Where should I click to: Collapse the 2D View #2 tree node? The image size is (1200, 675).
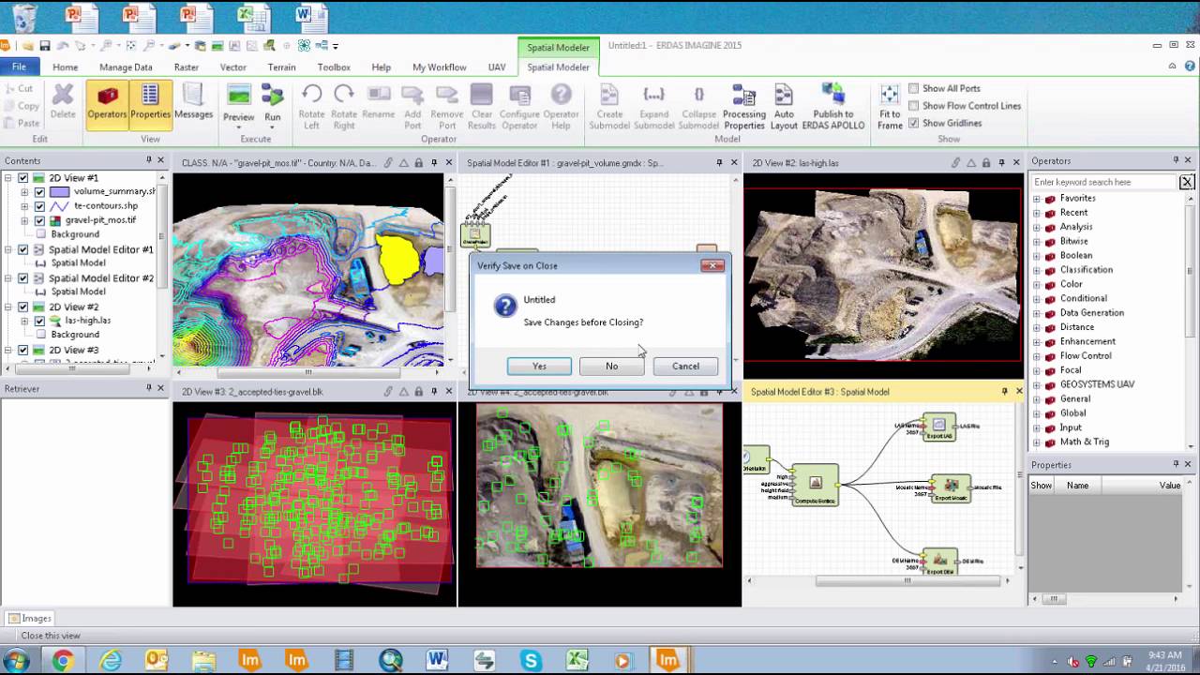[8, 307]
